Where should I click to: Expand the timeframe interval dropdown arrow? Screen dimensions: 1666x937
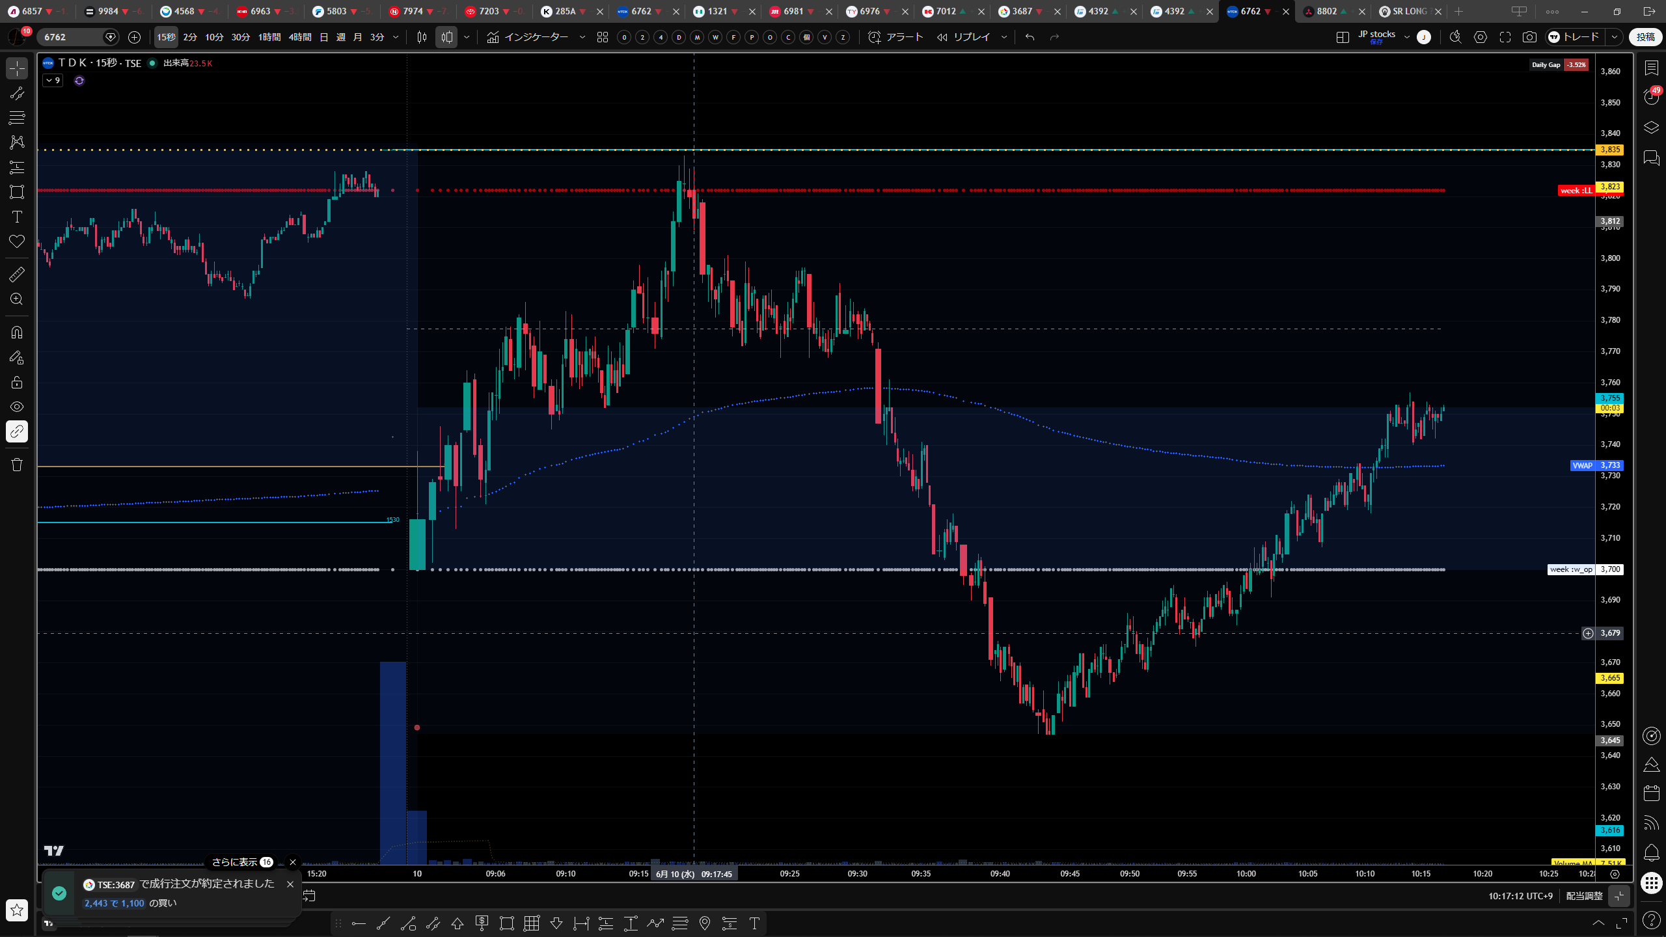(x=396, y=37)
